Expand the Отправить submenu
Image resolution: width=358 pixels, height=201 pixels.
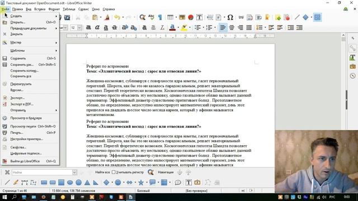tap(30, 111)
